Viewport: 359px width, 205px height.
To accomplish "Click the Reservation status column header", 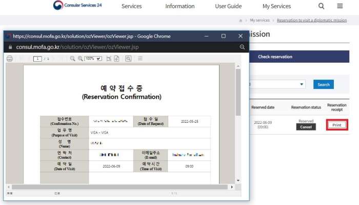I will (x=306, y=107).
